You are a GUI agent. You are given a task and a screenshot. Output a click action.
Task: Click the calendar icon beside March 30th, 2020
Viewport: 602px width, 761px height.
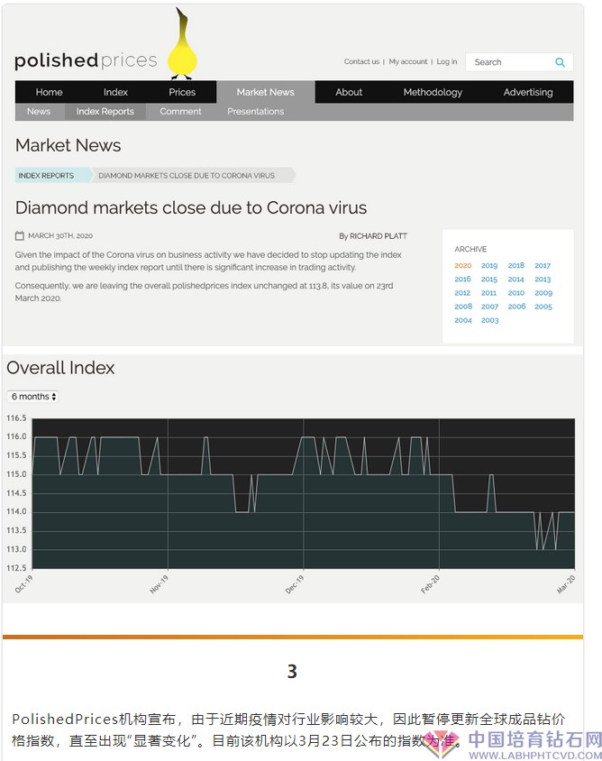[x=20, y=236]
